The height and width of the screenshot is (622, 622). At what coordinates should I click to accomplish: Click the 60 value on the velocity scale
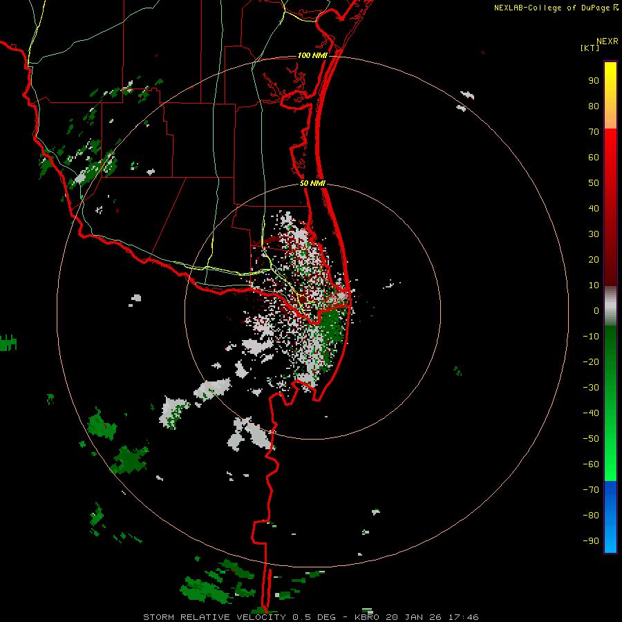point(594,157)
